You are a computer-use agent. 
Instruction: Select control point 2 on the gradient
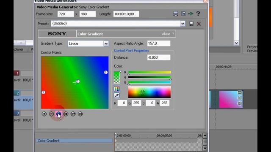click(78, 81)
